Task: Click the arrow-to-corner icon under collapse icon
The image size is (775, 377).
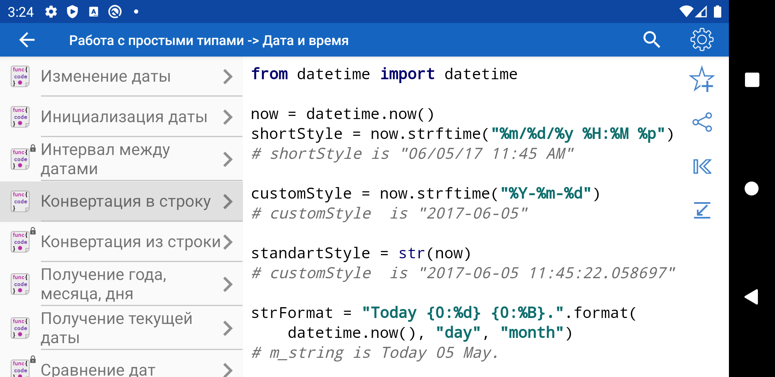Action: tap(702, 210)
